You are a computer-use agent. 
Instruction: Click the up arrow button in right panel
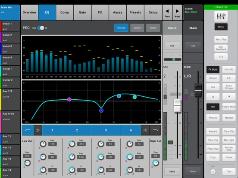click(213, 97)
